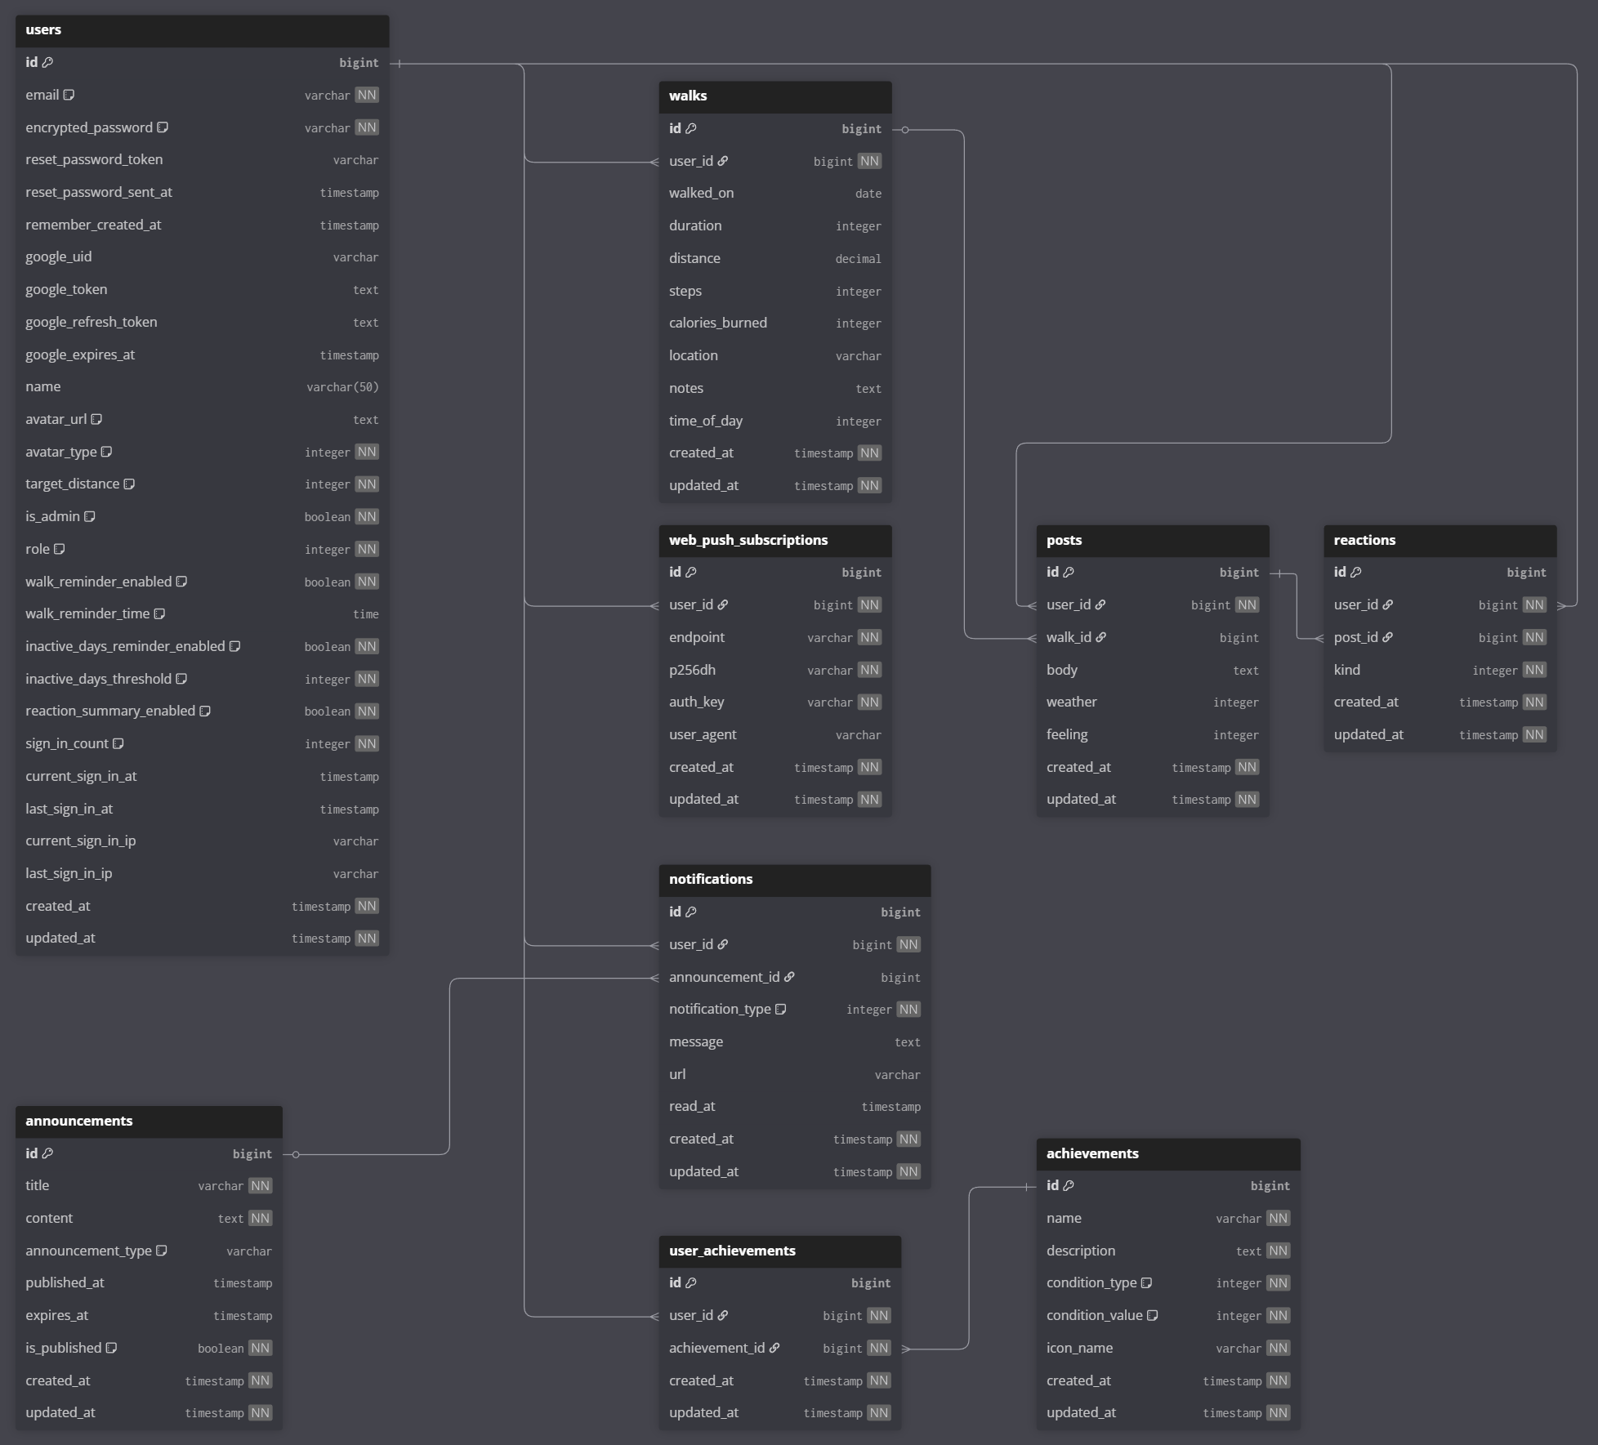Collapse the reactions table
The width and height of the screenshot is (1598, 1445).
[x=1440, y=540]
